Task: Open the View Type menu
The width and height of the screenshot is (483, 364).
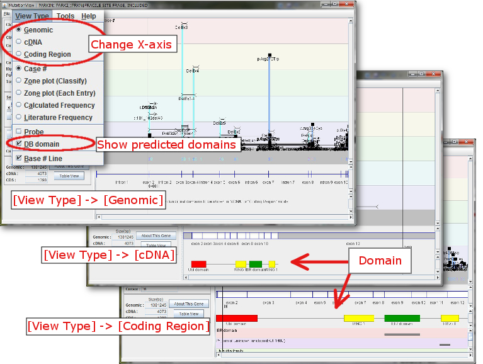Action: [x=31, y=16]
